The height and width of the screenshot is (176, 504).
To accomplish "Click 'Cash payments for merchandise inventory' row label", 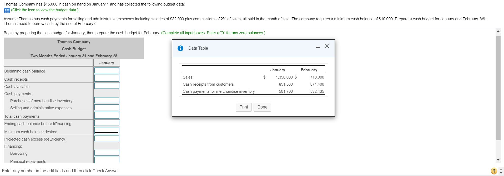I will pos(219,91).
